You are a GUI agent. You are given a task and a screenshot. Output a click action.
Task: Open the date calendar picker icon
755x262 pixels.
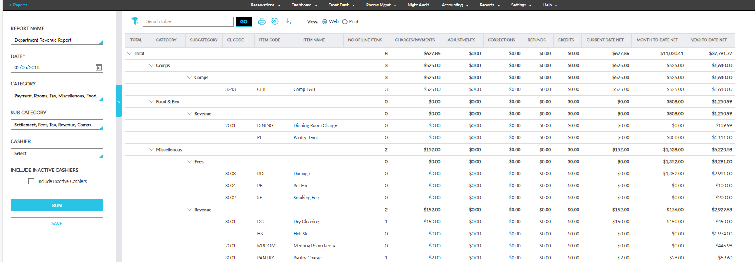[x=99, y=67]
